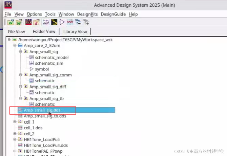Collapse the MyWorkspace_wrk root node
227x156 pixels.
(x=9, y=39)
